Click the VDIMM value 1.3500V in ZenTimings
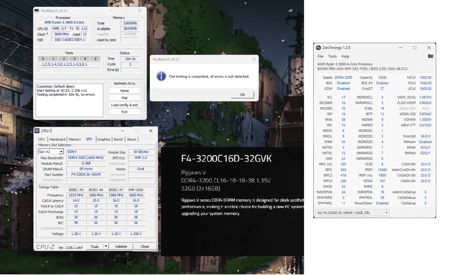Viewport: 461px width, 275px height. 425,120
